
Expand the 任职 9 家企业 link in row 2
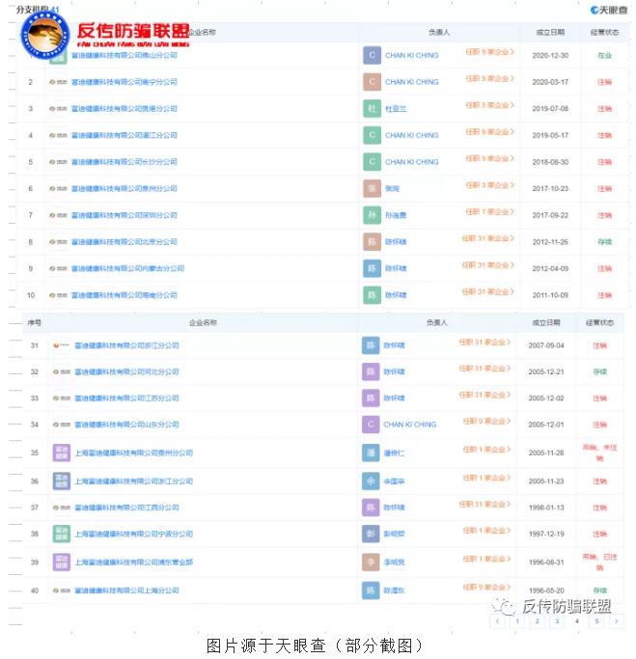point(489,78)
